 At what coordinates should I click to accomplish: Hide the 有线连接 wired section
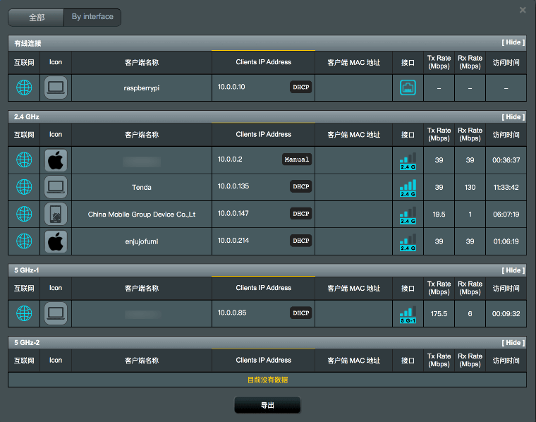512,42
